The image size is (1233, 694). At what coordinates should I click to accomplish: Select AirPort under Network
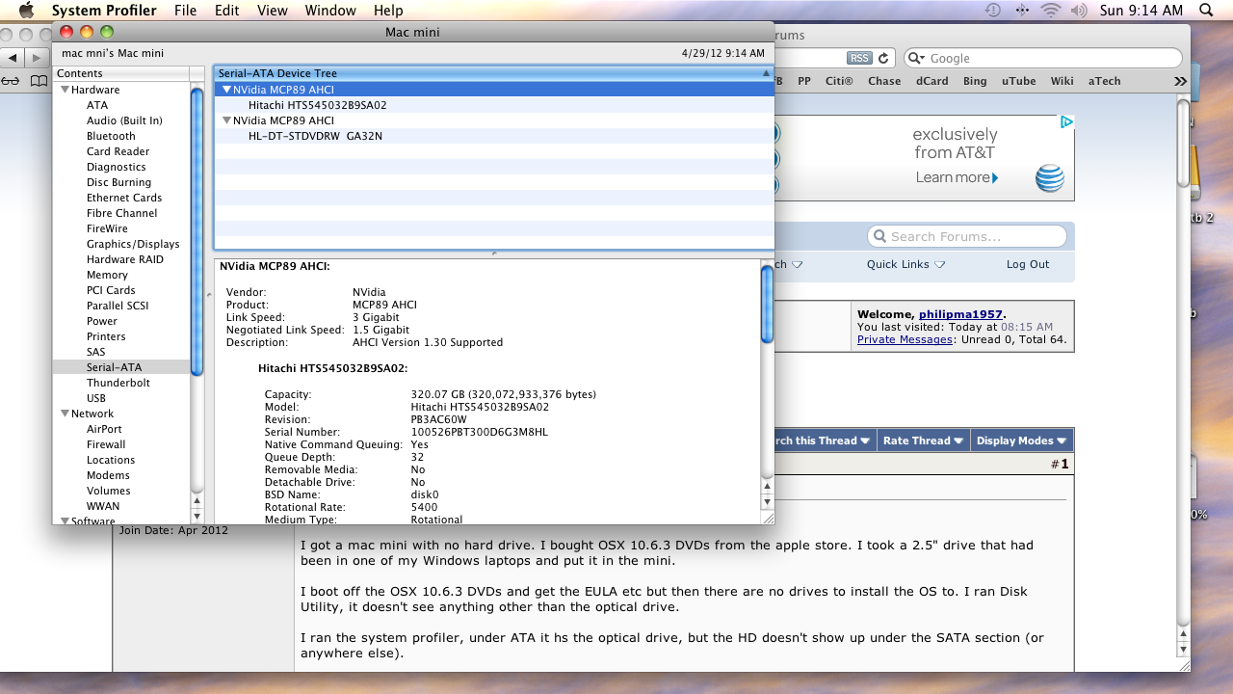coord(104,429)
